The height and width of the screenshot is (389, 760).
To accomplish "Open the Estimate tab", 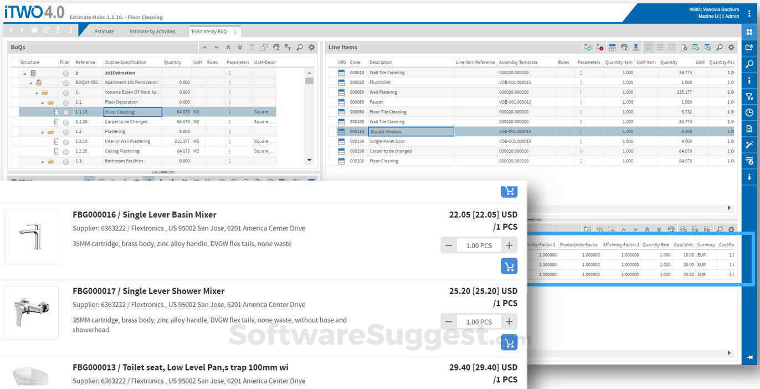I will point(104,32).
